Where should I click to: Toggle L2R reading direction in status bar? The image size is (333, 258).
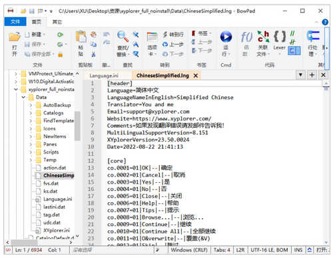pos(240,250)
